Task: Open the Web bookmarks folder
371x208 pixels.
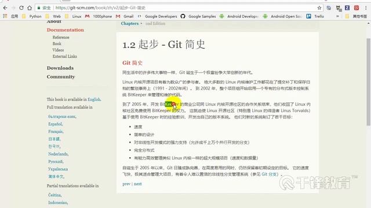Action: (x=53, y=16)
